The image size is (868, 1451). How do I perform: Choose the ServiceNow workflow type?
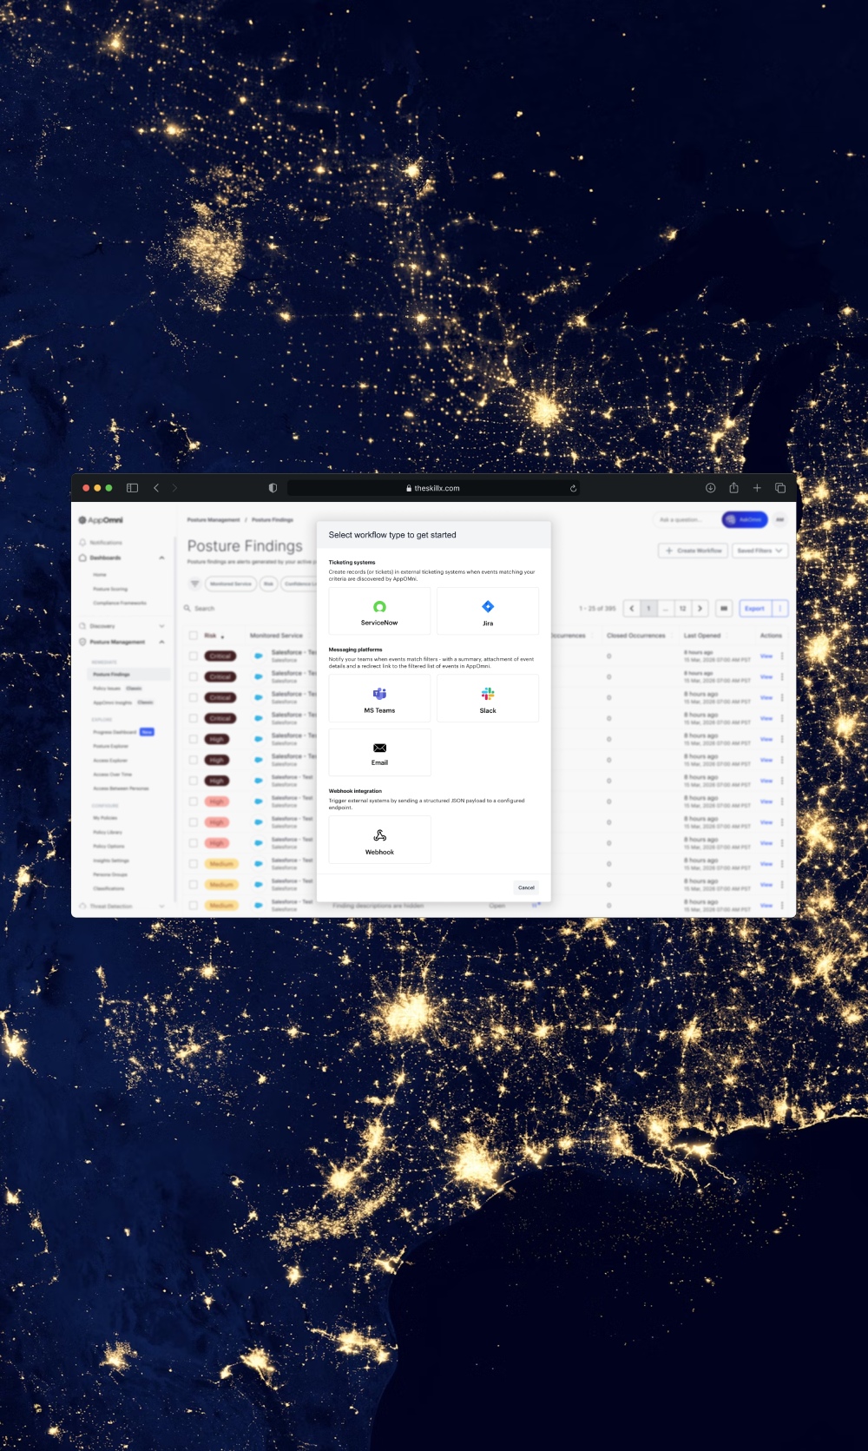(x=379, y=611)
